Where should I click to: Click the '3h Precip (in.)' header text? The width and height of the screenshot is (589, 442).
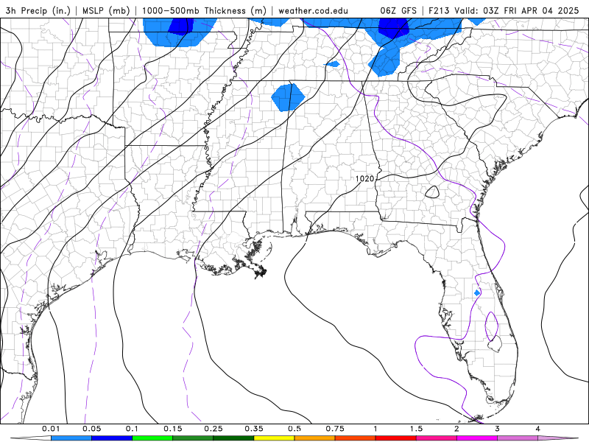tap(38, 10)
